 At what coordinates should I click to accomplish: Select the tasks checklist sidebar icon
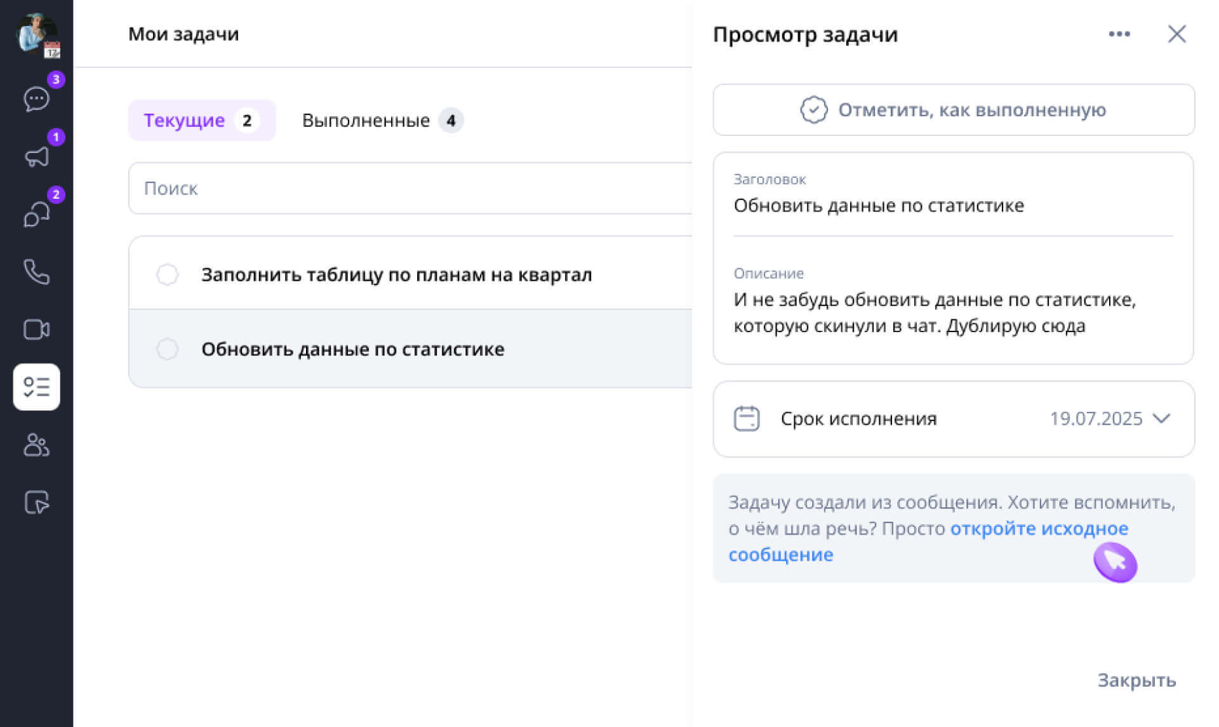(x=36, y=387)
